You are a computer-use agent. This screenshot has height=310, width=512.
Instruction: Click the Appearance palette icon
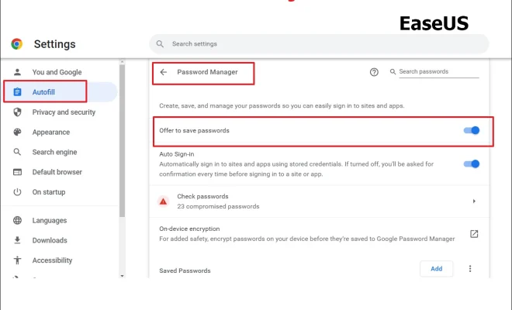click(x=17, y=133)
